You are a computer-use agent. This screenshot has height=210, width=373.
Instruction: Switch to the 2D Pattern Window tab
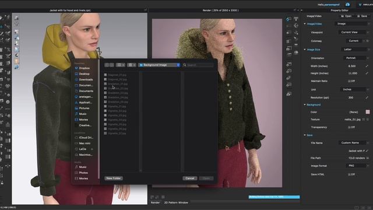pos(176,202)
